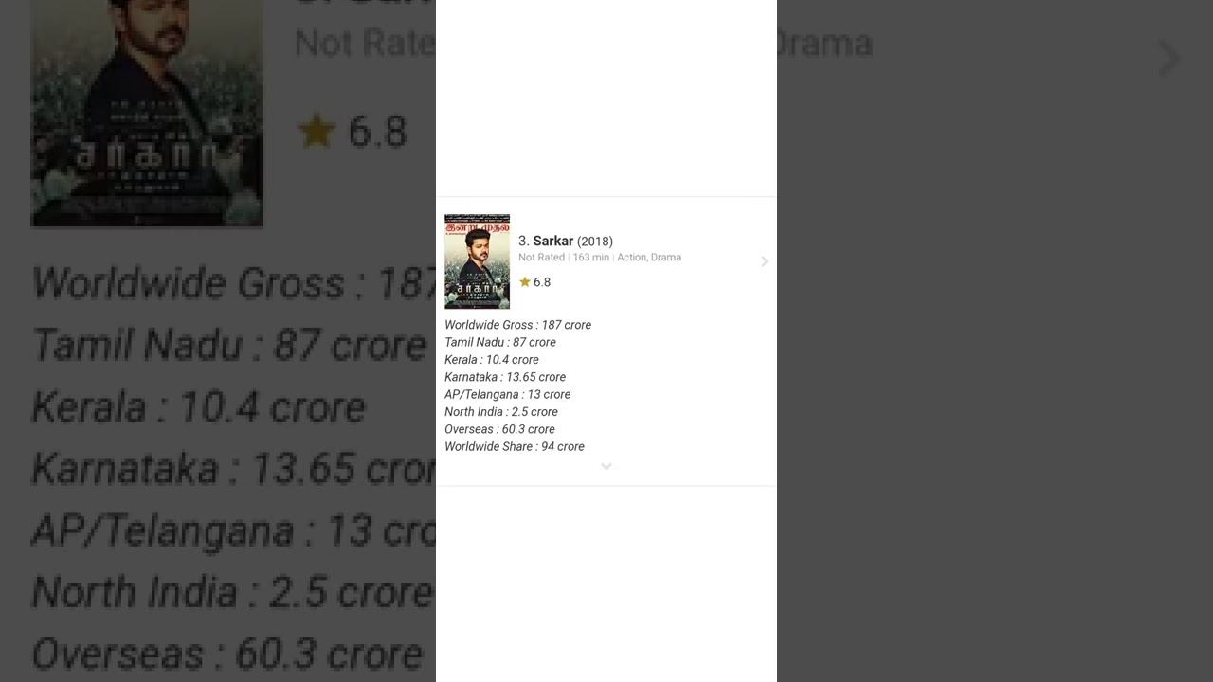Open the Sarkar title link
The height and width of the screenshot is (682, 1213).
click(552, 241)
